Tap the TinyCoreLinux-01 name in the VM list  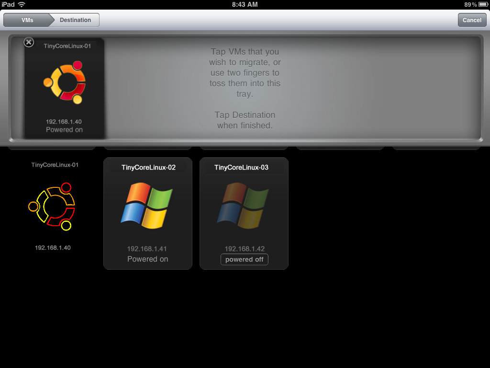pos(55,165)
